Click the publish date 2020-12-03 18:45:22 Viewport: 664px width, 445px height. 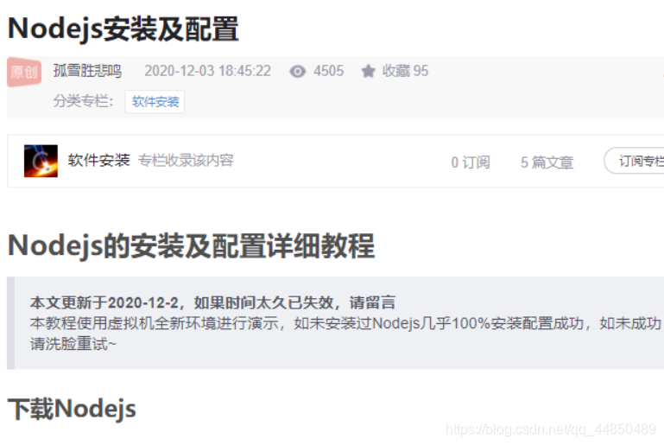[x=207, y=71]
